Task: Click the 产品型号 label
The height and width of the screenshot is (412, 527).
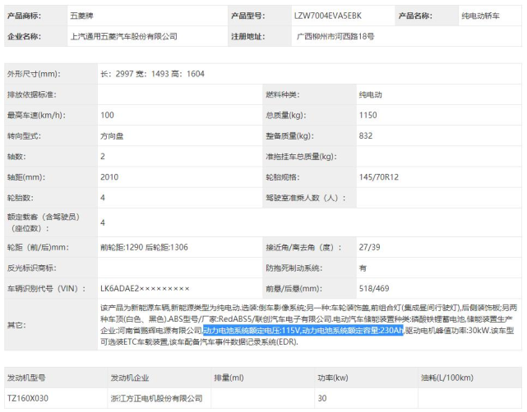Action: pyautogui.click(x=248, y=16)
